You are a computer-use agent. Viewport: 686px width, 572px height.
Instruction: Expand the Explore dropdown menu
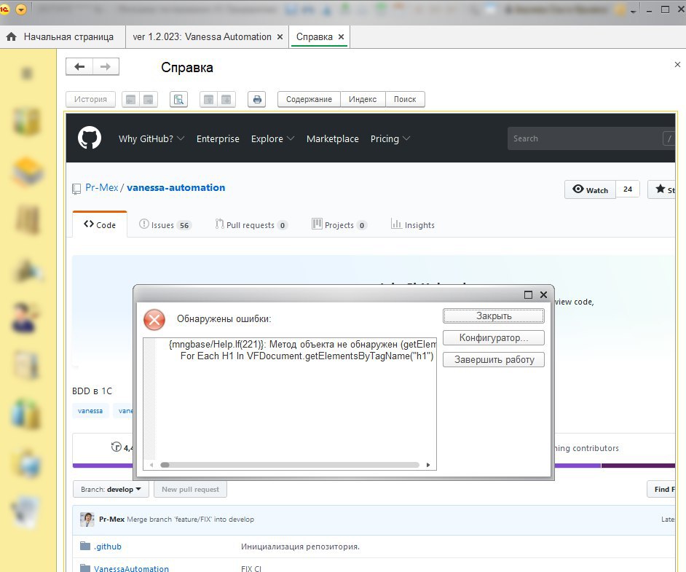272,138
